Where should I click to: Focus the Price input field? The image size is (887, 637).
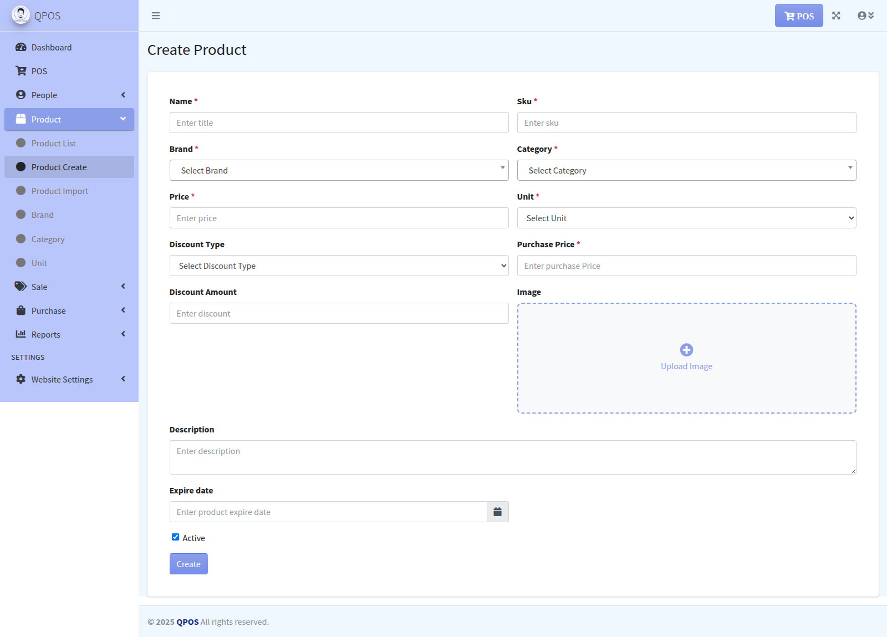pyautogui.click(x=339, y=218)
